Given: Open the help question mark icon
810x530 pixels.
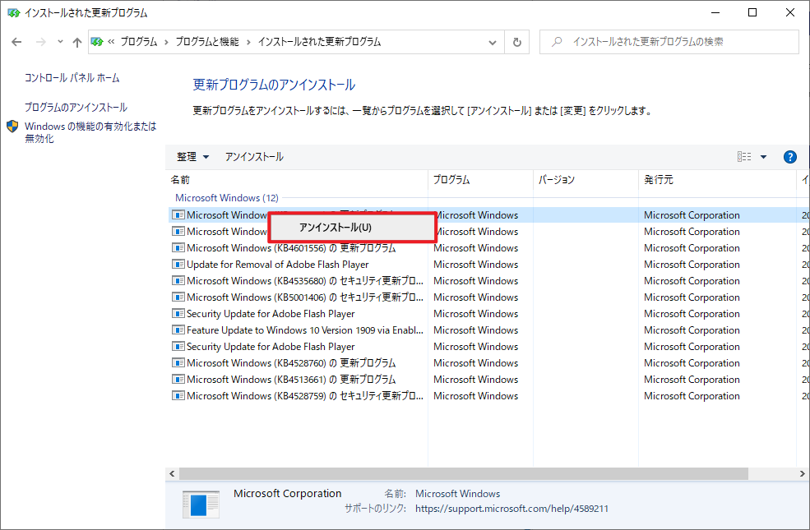Looking at the screenshot, I should coord(790,157).
